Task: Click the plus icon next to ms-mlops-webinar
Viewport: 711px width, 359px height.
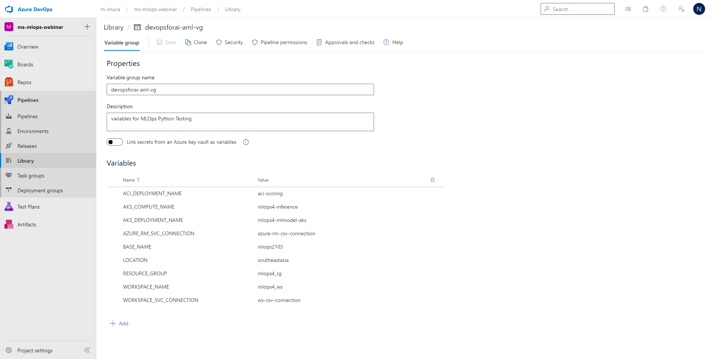Action: coord(87,27)
